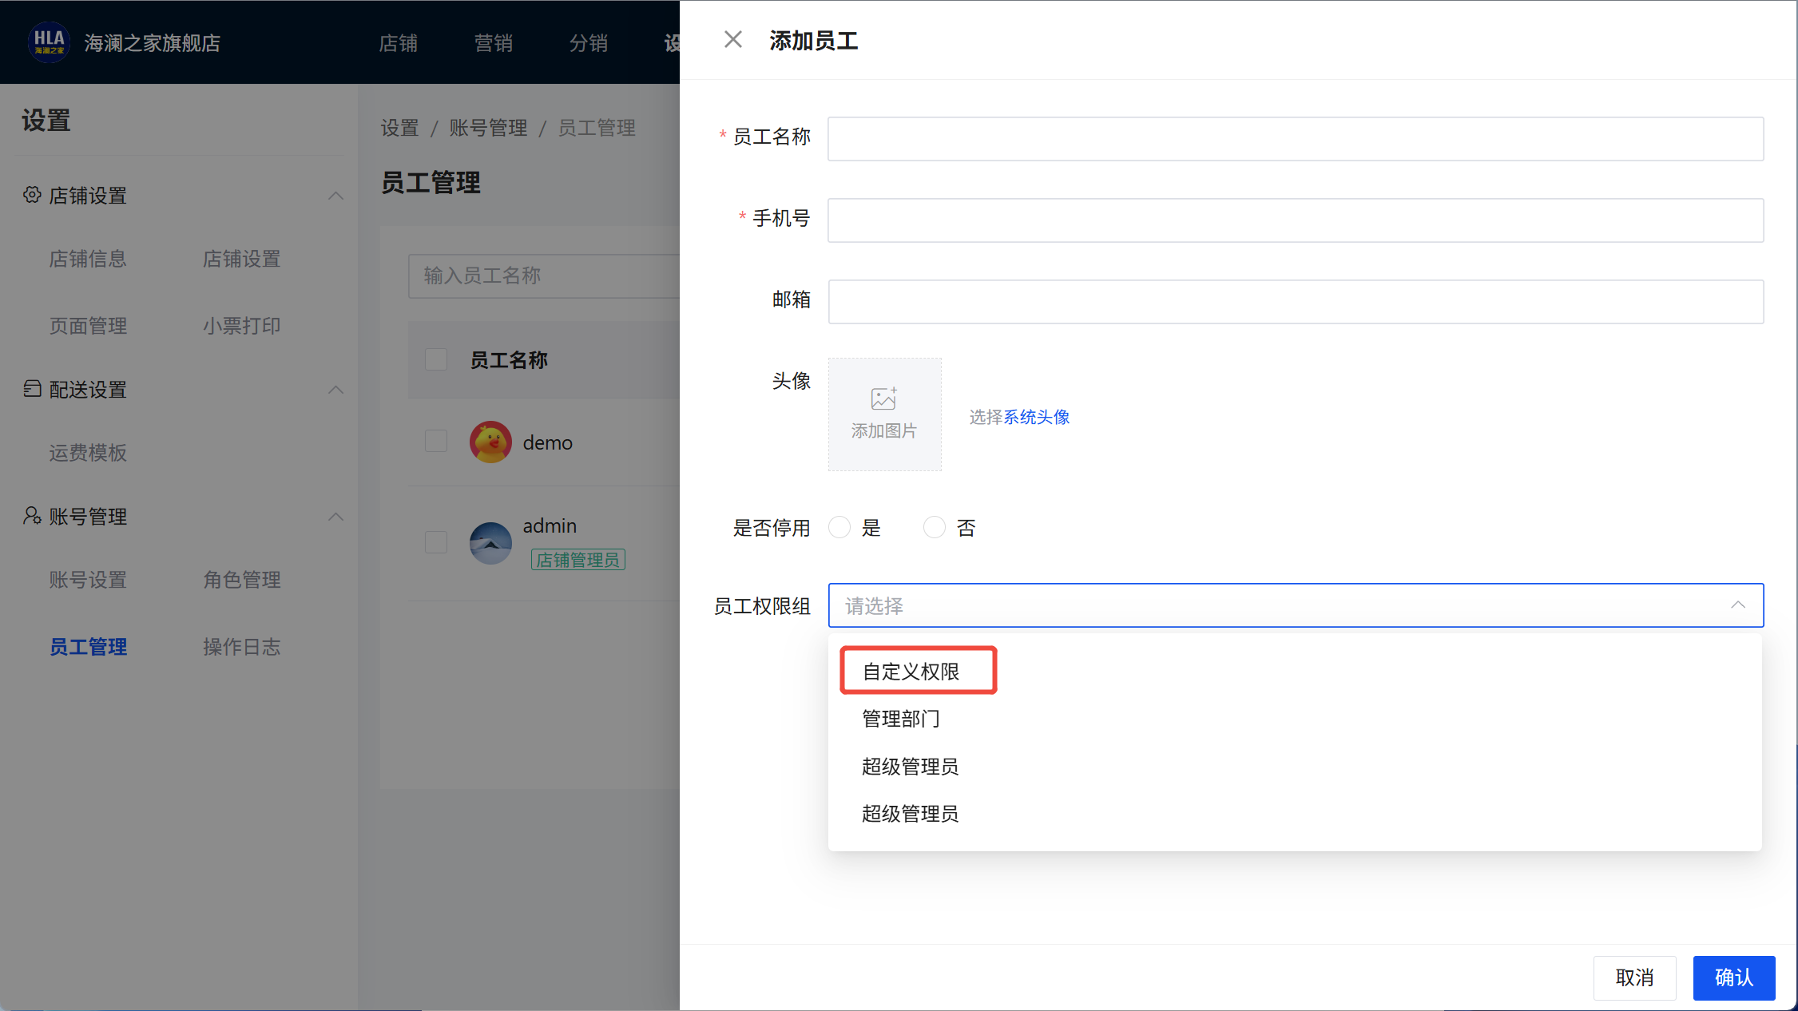Click the 店铺设置 gear icon
The image size is (1798, 1011).
tap(32, 195)
